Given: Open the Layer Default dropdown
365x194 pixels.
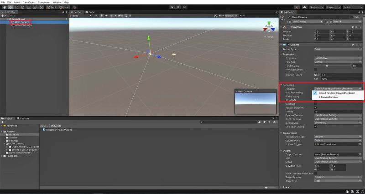Looking at the screenshot, I should [347, 21].
